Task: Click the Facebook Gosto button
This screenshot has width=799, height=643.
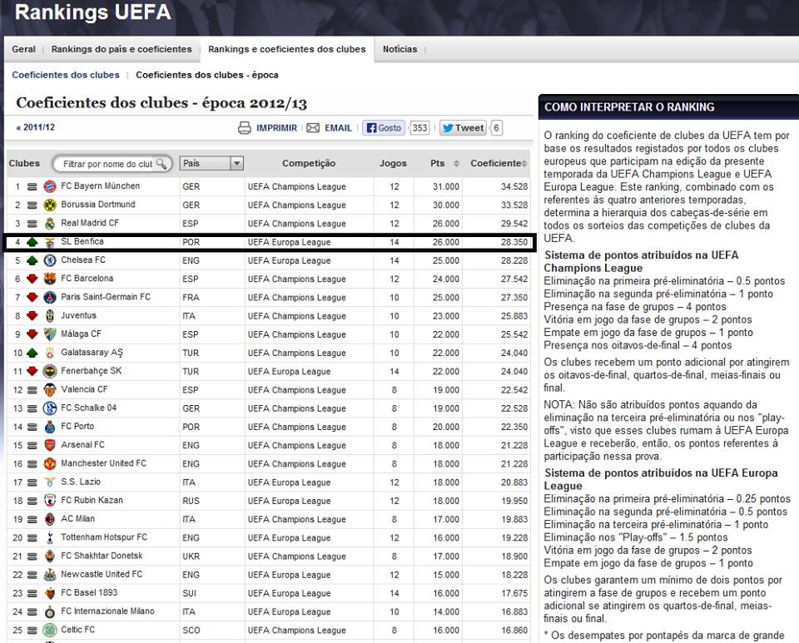Action: [384, 128]
